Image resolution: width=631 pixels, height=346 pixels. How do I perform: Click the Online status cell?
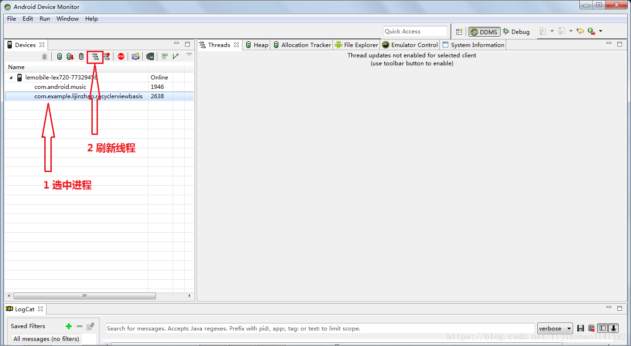pyautogui.click(x=159, y=78)
